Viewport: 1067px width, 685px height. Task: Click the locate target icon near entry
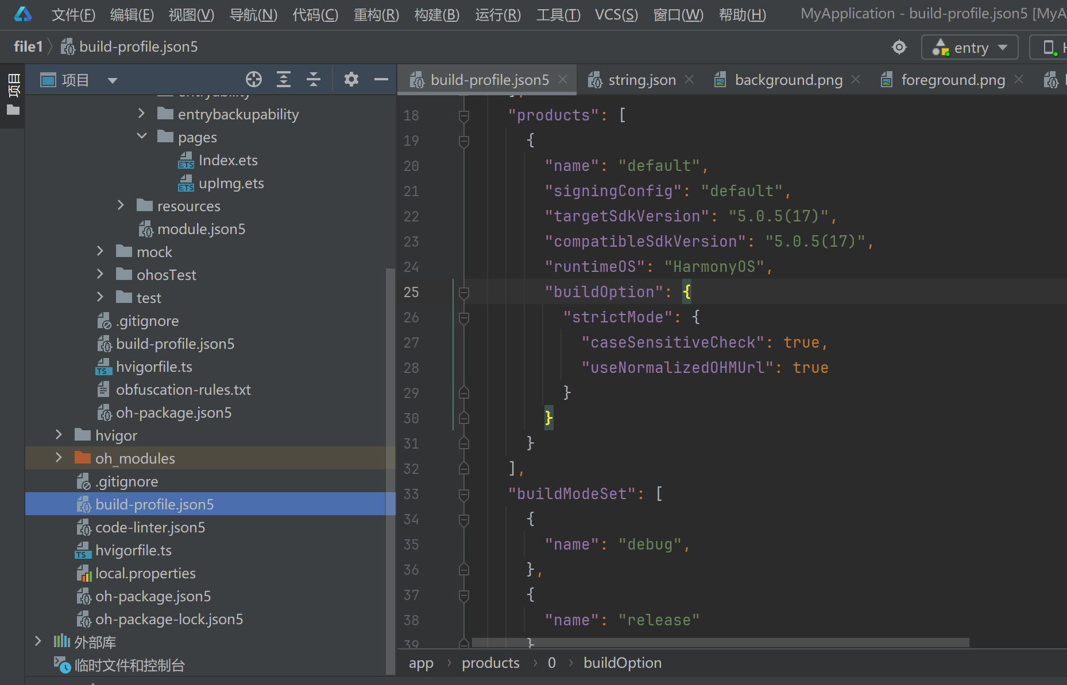pyautogui.click(x=899, y=47)
